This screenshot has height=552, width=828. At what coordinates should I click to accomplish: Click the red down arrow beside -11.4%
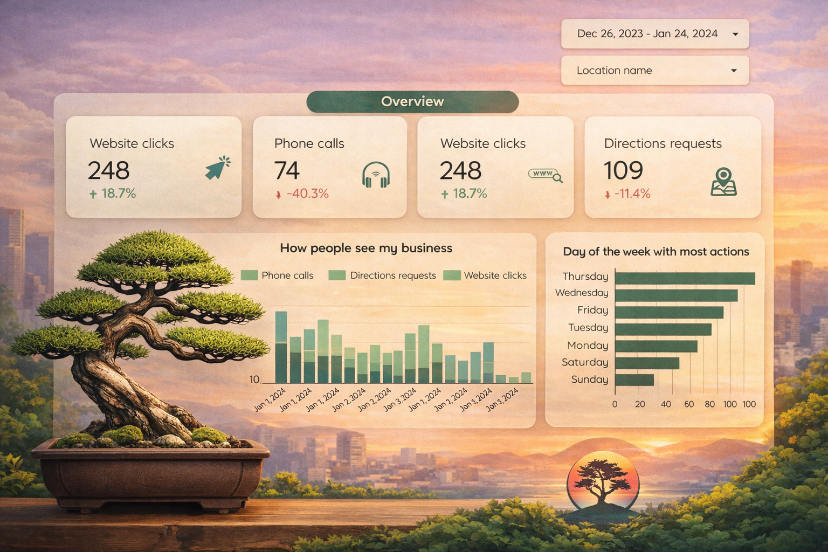pyautogui.click(x=607, y=195)
